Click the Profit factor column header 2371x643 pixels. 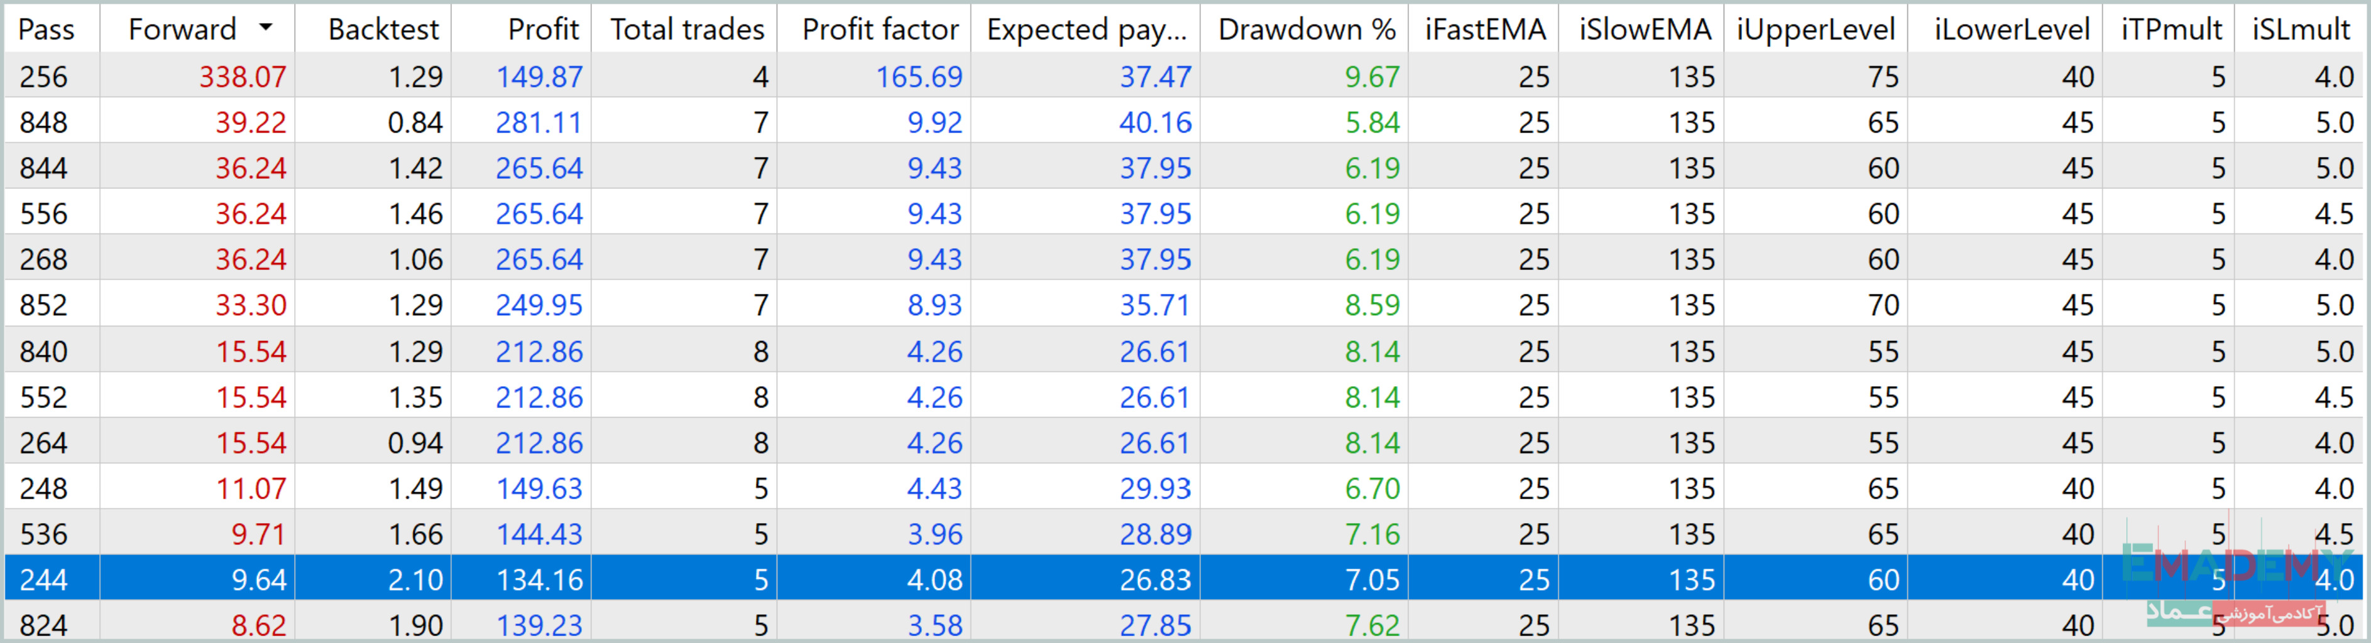(873, 28)
